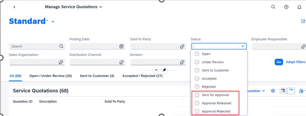
Task: Open value help for Sold-To Party
Action: pyautogui.click(x=182, y=46)
